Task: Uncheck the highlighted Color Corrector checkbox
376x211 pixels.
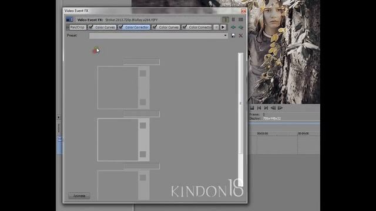Action: pos(121,27)
